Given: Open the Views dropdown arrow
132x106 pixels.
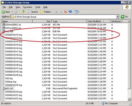Looking at the screenshot, I should click(x=79, y=12).
